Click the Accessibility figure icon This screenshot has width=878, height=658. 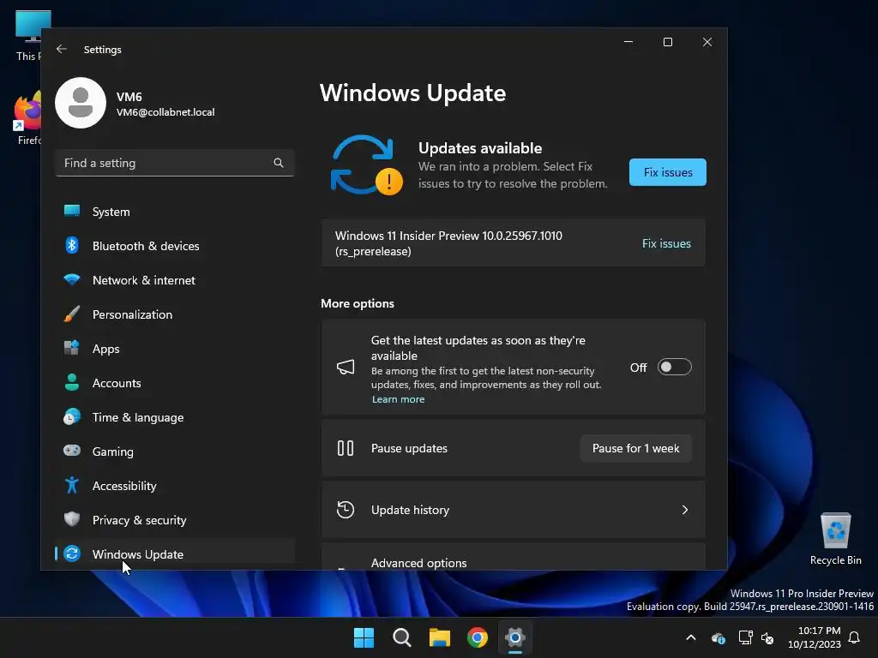point(72,485)
